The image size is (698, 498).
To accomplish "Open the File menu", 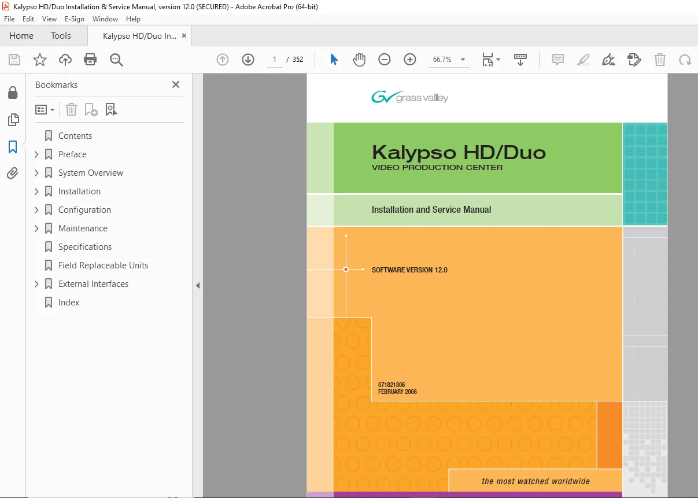I will pos(9,19).
